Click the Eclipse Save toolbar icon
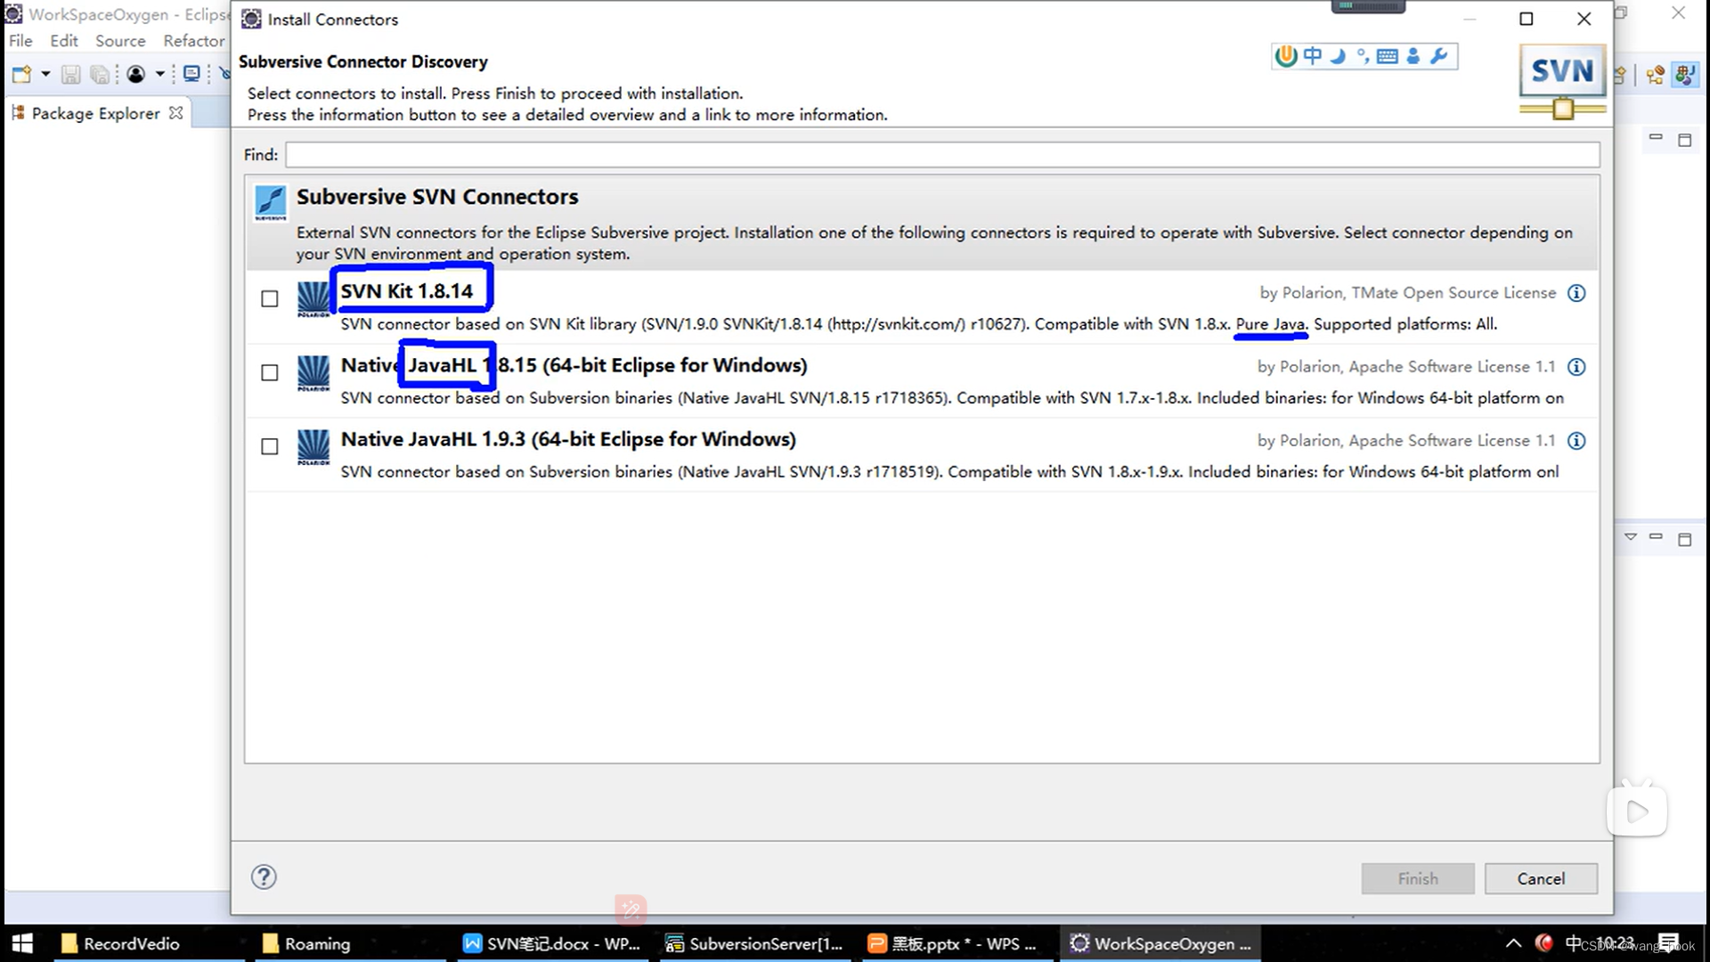Image resolution: width=1710 pixels, height=962 pixels. [x=70, y=75]
